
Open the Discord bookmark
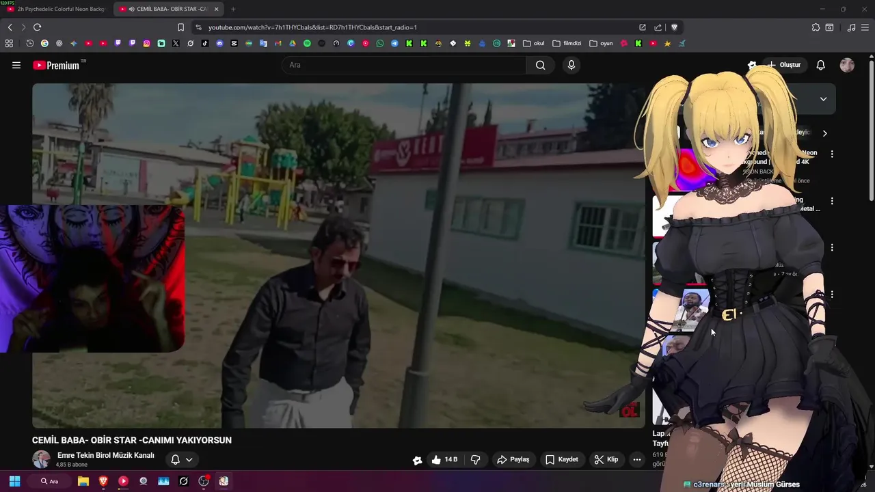coord(219,43)
